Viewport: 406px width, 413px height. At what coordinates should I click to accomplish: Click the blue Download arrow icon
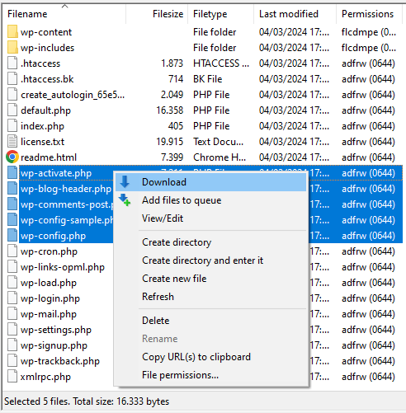[125, 182]
